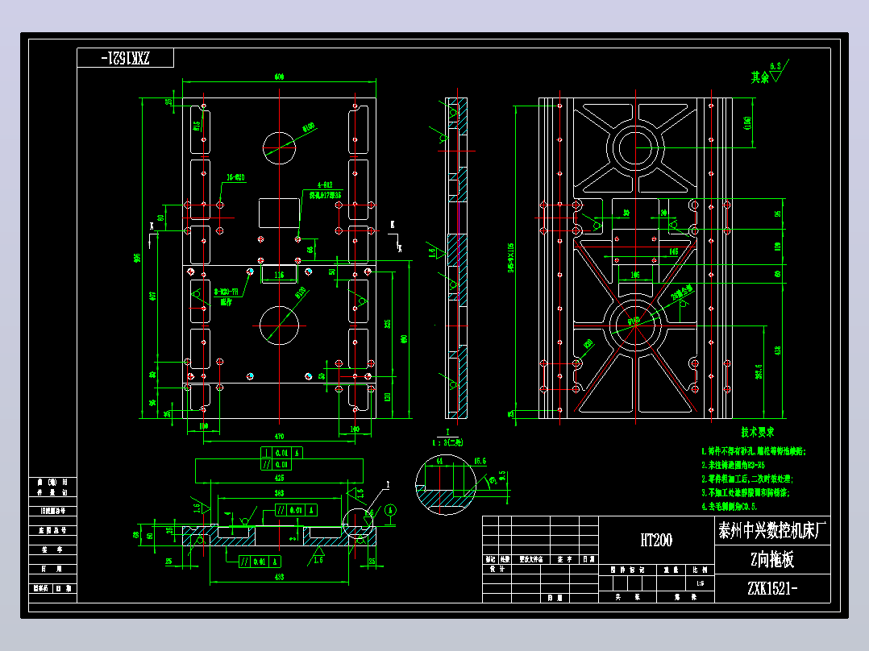
Task: Click the 470 dimension below the front view
Action: point(279,437)
